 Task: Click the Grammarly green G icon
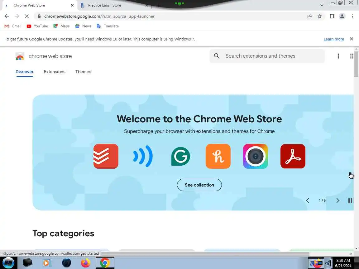click(x=181, y=156)
